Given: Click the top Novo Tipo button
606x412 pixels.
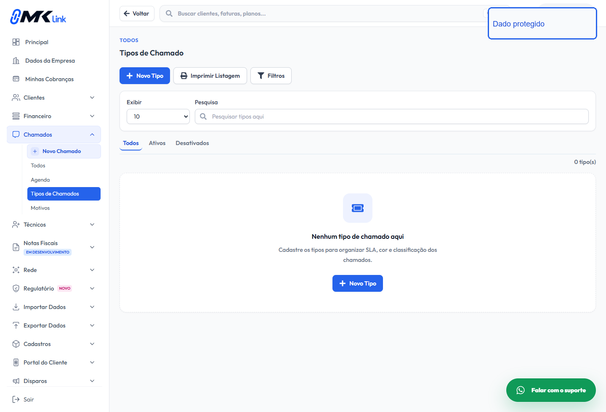Looking at the screenshot, I should pos(145,76).
